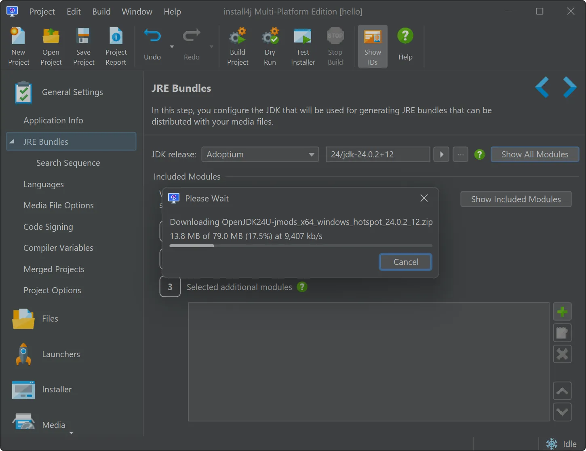The height and width of the screenshot is (451, 586).
Task: Click the Idle status text
Action: click(570, 444)
